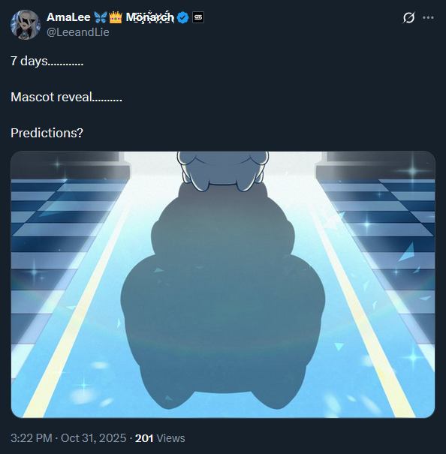This screenshot has height=454, width=446.
Task: Click the butterfly emoji in display name
Action: (x=101, y=17)
